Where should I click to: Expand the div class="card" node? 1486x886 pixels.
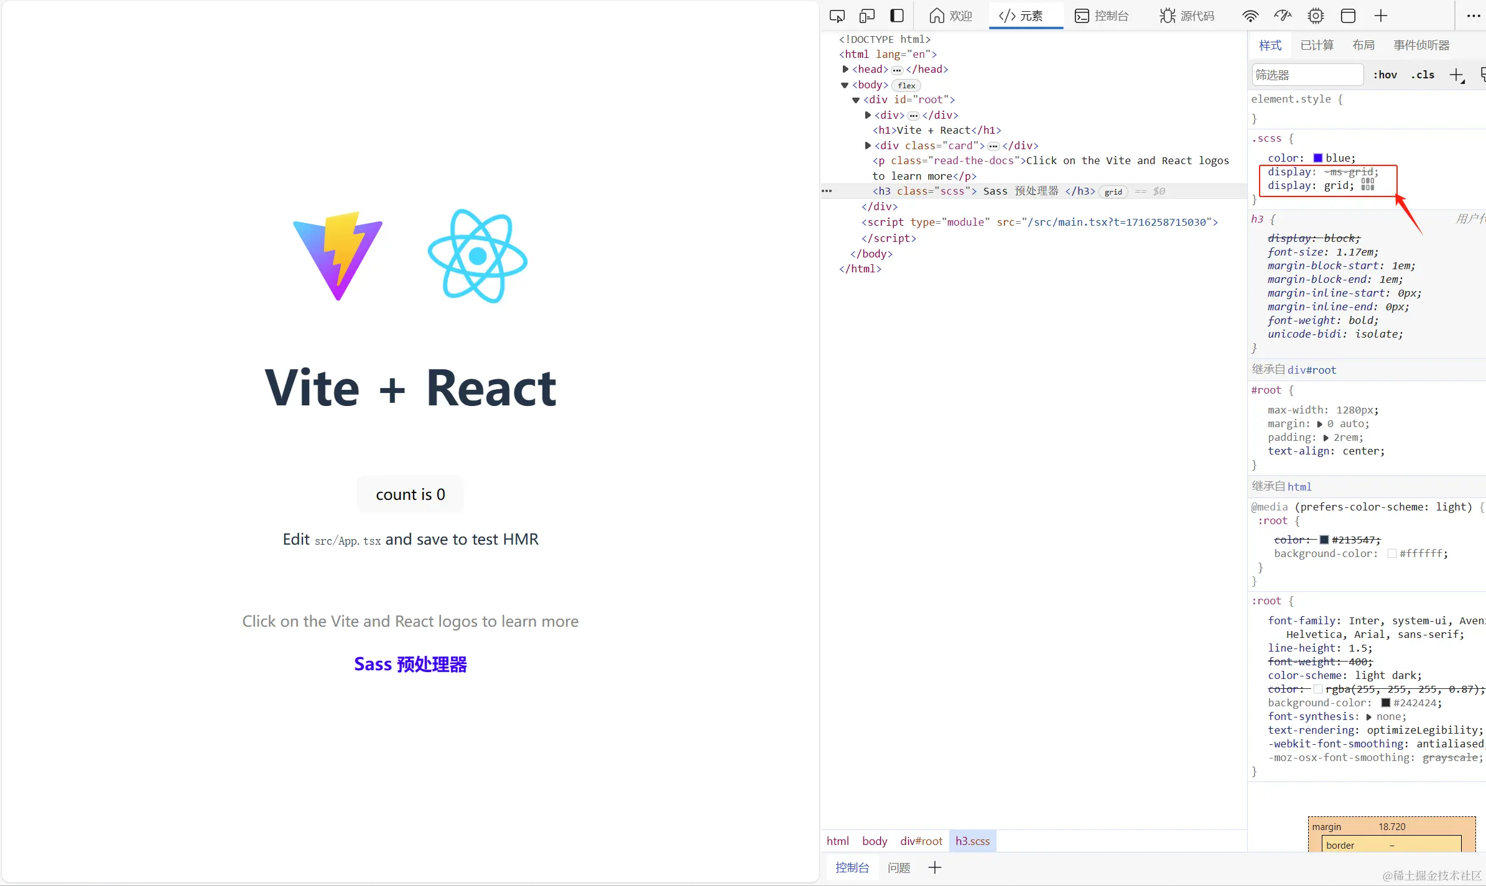[868, 145]
